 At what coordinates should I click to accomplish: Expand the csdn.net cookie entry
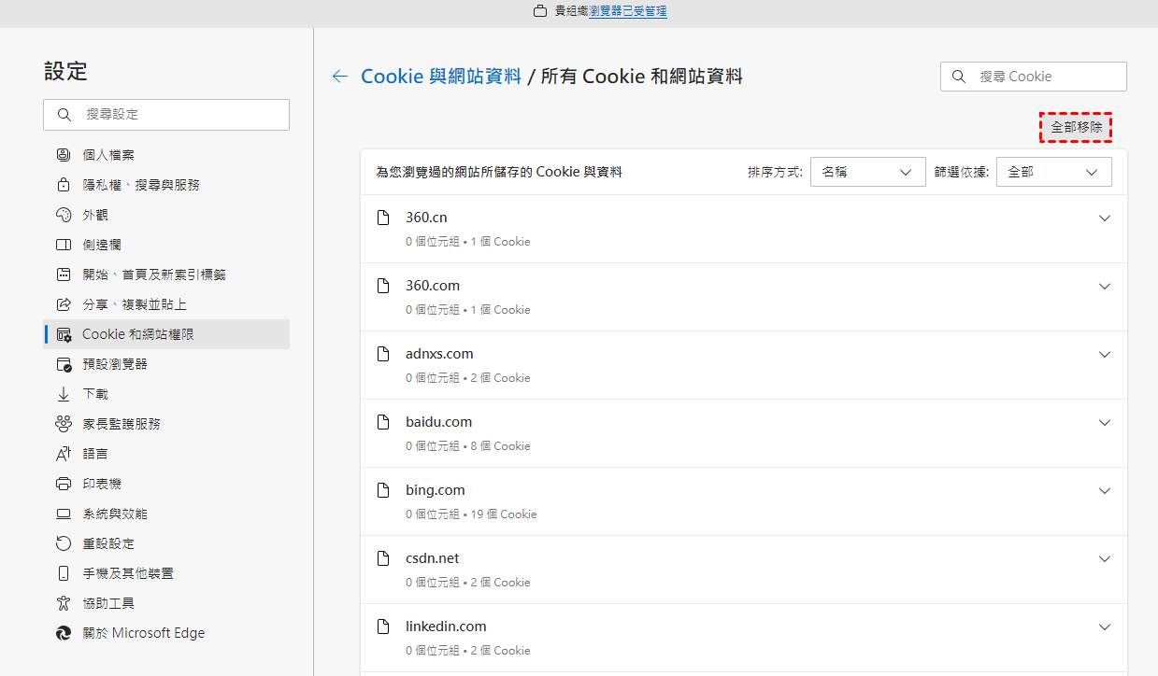pyautogui.click(x=1105, y=559)
